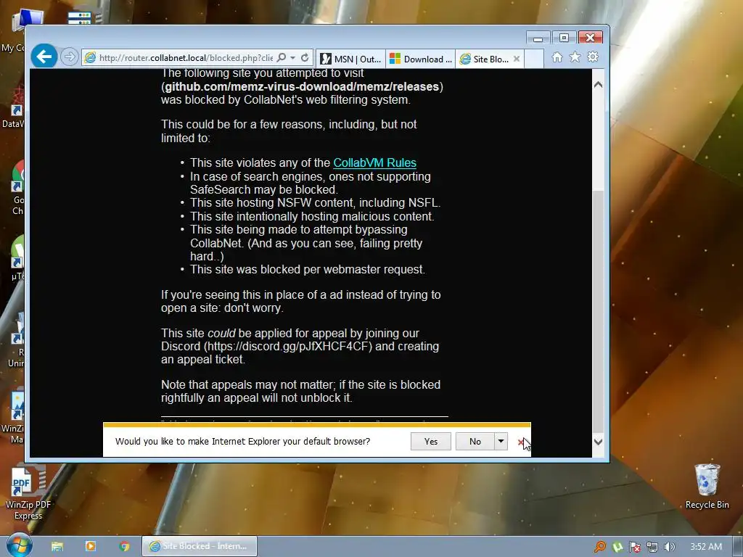Click the page scrollbar down arrow
Viewport: 743px width, 557px height.
[x=598, y=442]
